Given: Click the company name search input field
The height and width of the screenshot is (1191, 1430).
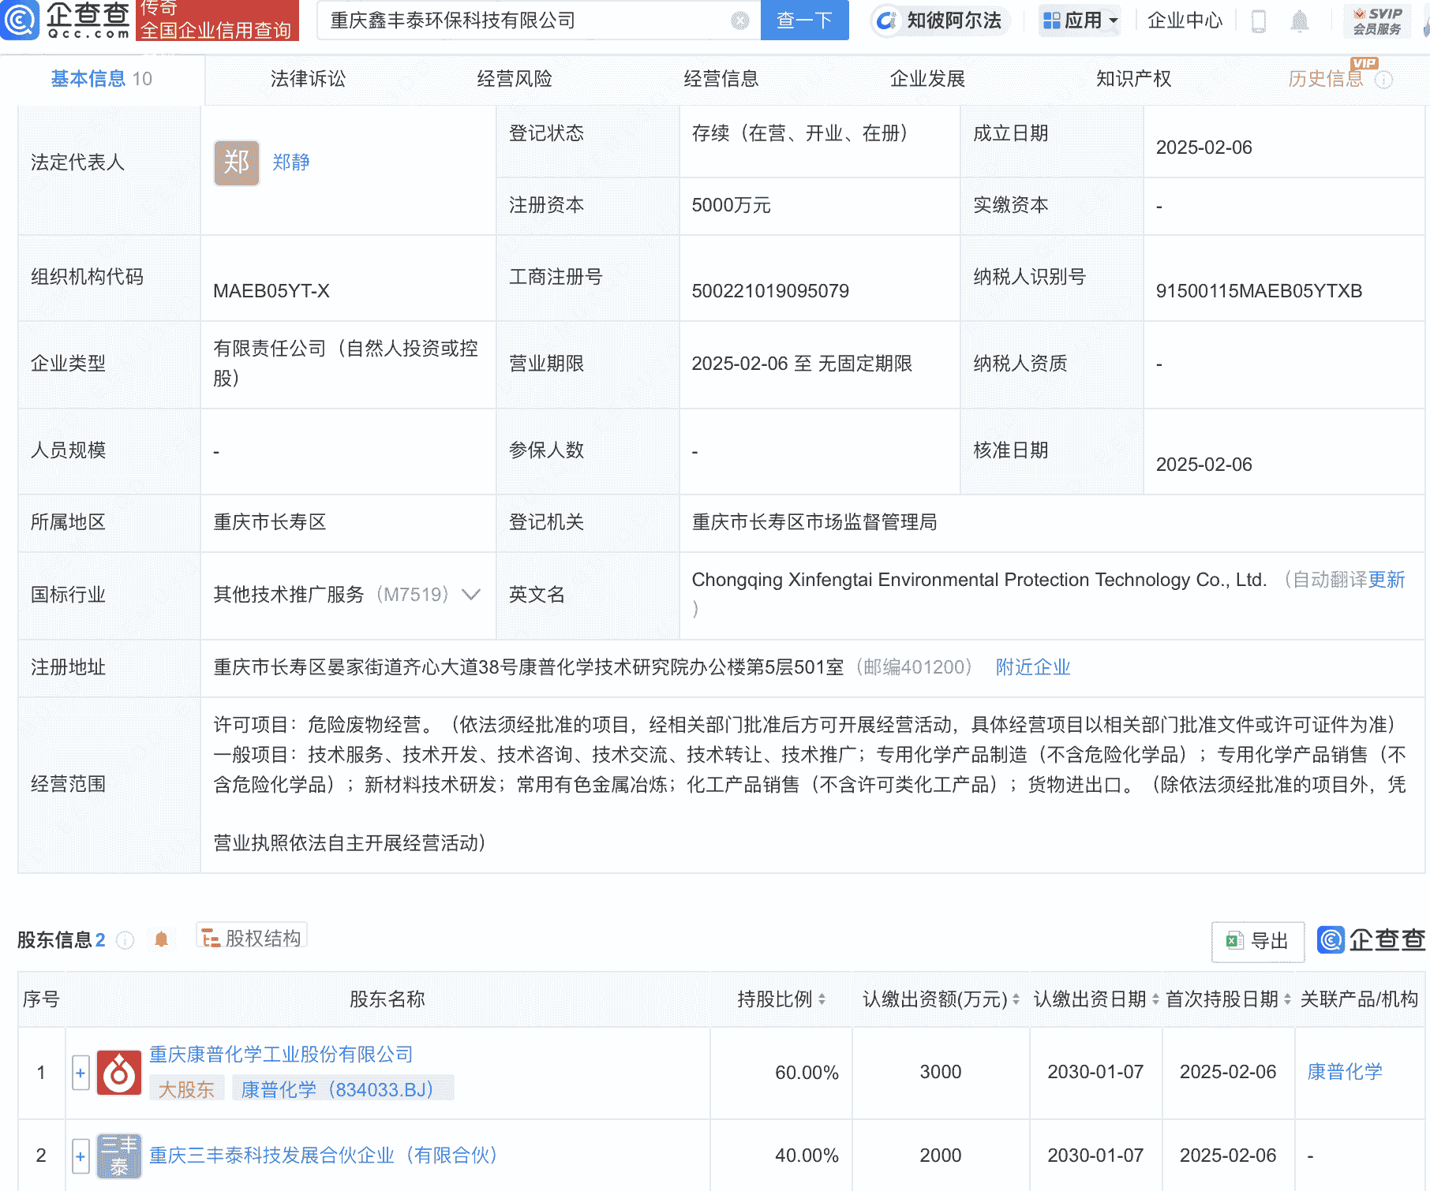Looking at the screenshot, I should coord(529,21).
